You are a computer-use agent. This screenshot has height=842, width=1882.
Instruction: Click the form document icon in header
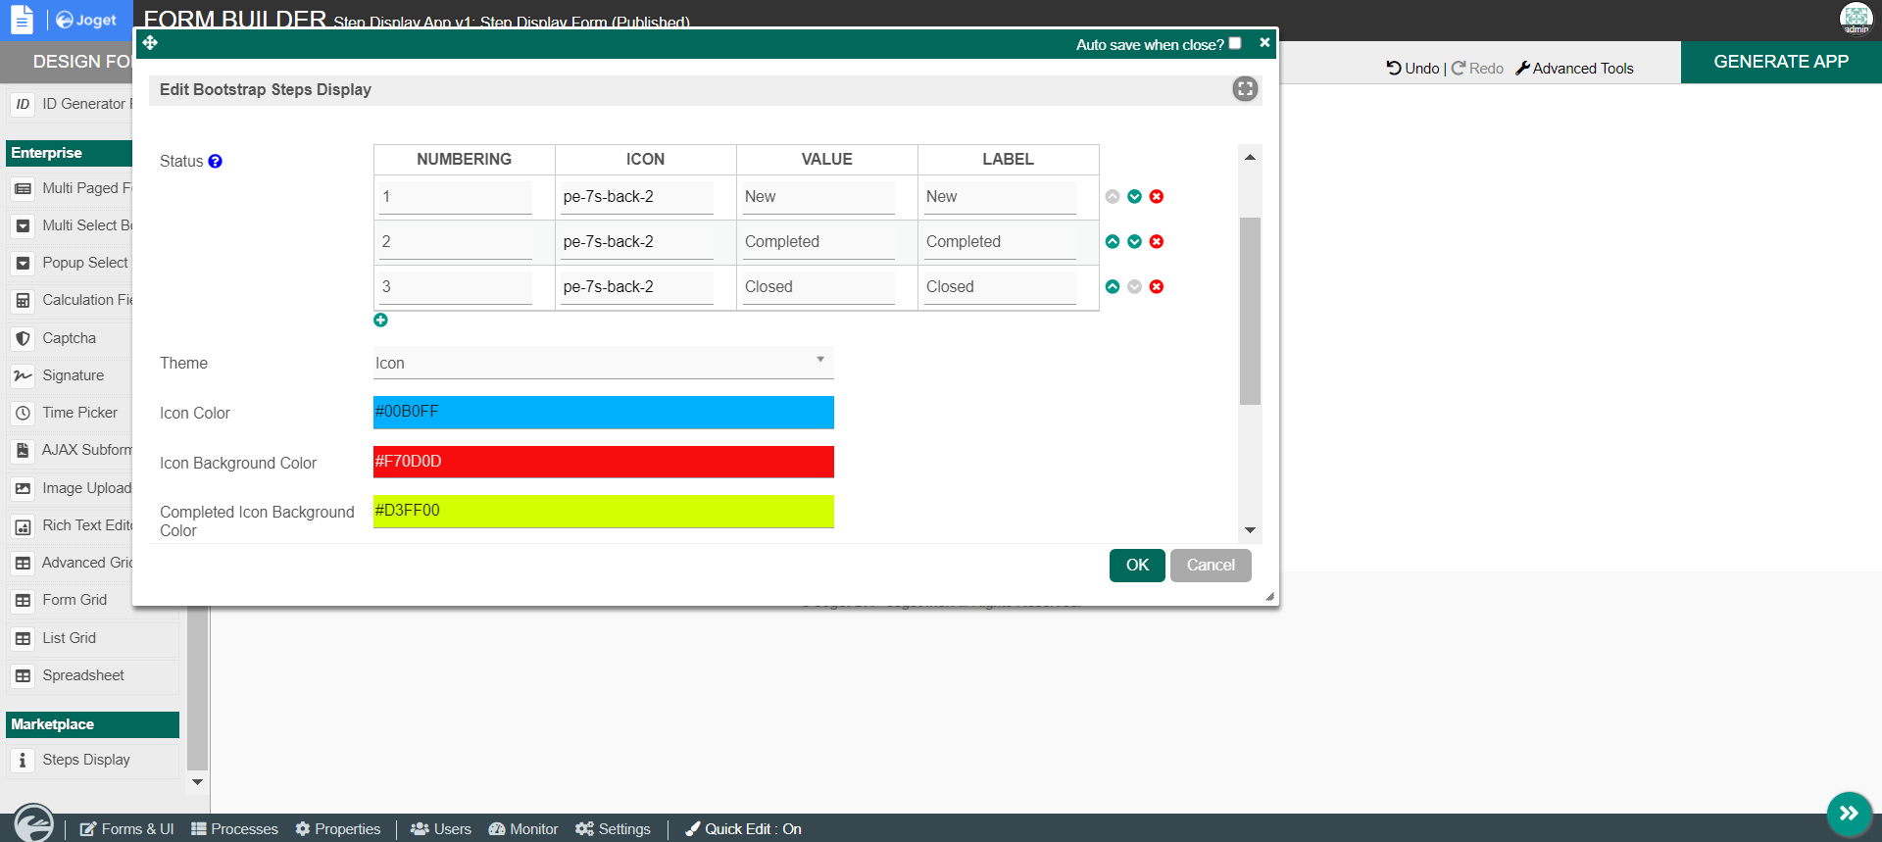[x=22, y=20]
